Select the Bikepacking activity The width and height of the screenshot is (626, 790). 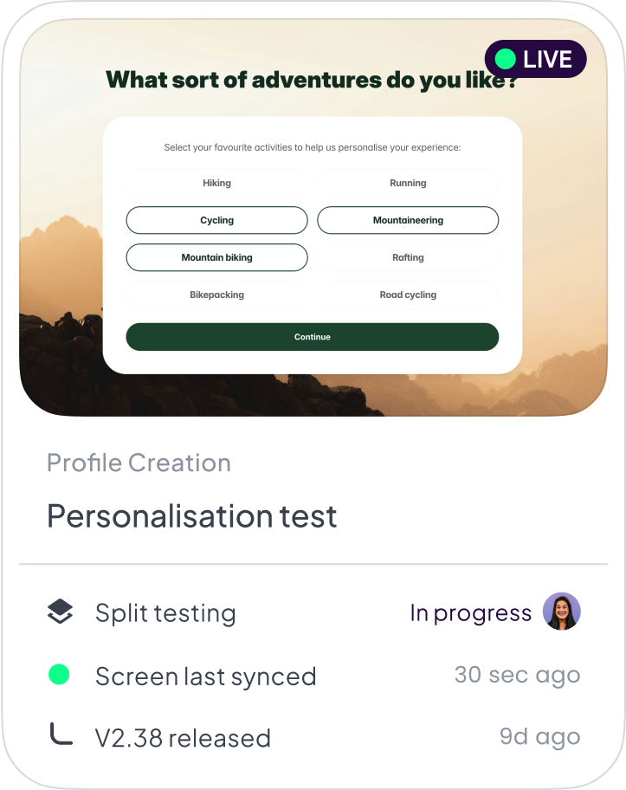point(216,295)
